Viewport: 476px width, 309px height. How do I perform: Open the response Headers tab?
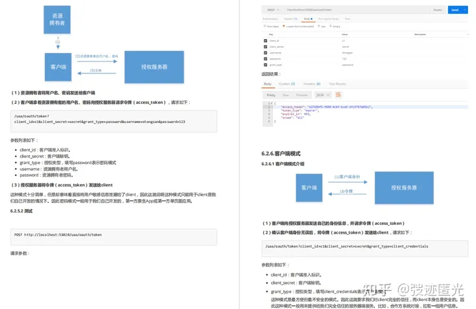[x=312, y=84]
